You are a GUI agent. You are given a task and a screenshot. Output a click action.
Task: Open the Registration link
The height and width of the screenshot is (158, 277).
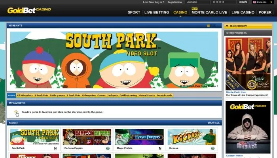175,2
